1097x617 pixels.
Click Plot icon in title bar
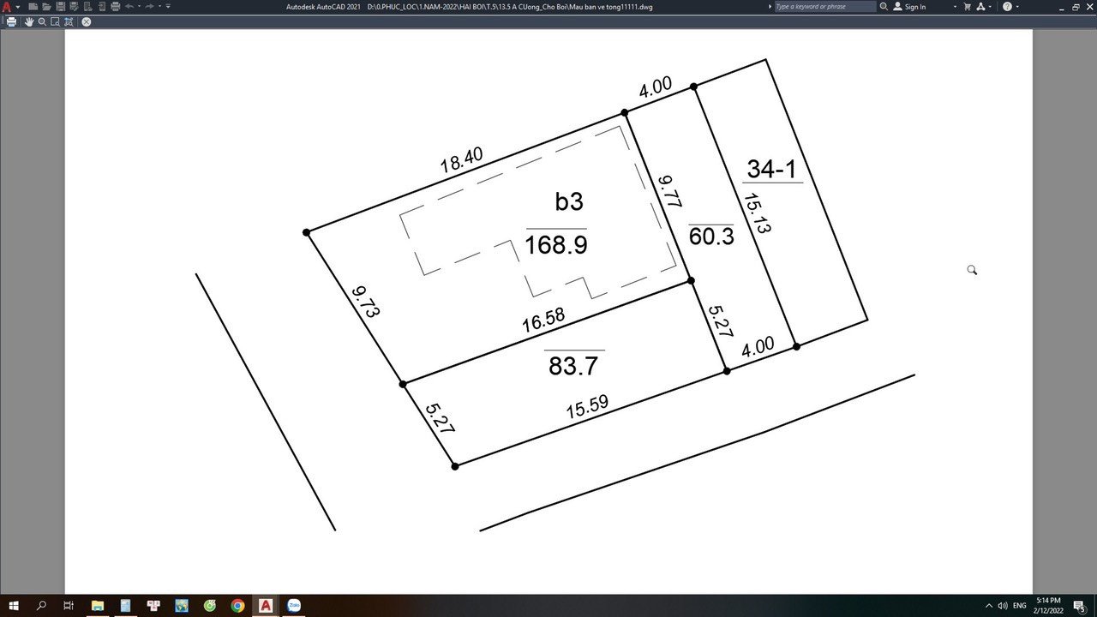[x=116, y=7]
